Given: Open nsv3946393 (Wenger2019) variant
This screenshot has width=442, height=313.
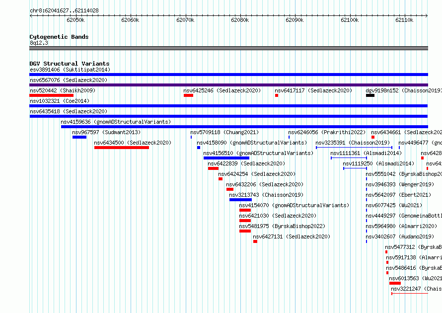Looking at the screenshot, I should 400,184.
